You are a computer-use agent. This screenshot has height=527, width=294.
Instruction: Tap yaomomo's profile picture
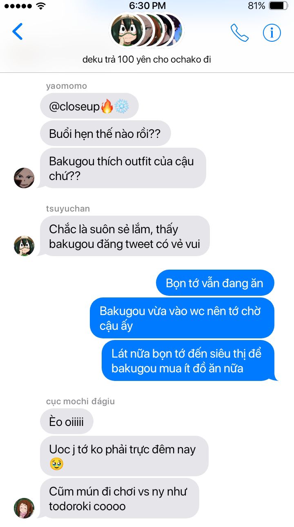point(24,178)
